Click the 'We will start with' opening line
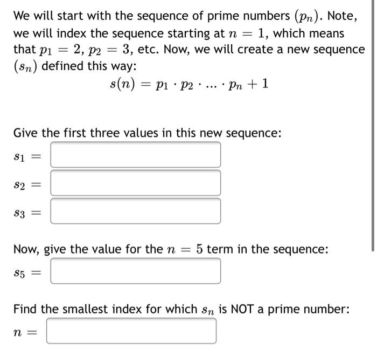Image resolution: width=377 pixels, height=356 pixels. (185, 16)
